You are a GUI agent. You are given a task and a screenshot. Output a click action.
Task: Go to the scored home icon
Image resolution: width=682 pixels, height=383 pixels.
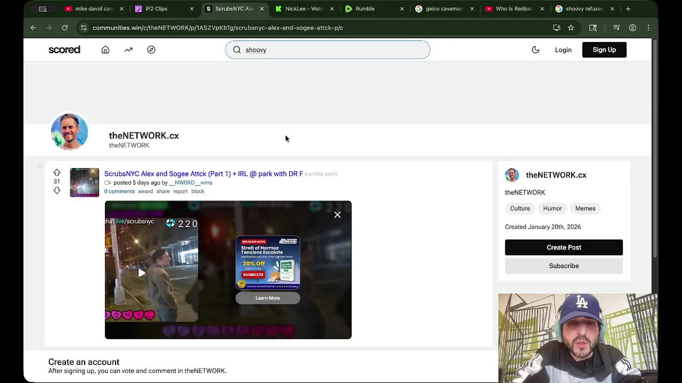click(105, 50)
